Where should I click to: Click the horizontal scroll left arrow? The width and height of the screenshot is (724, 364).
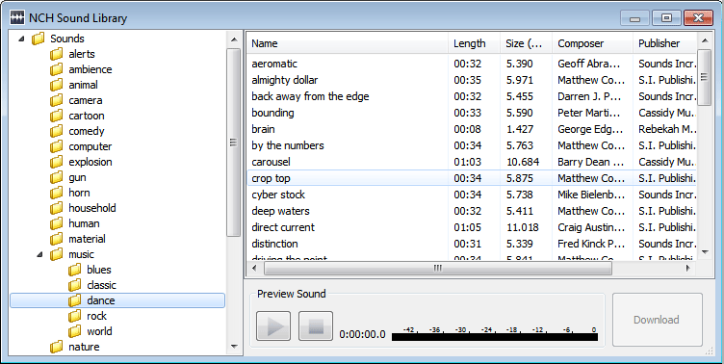click(254, 268)
